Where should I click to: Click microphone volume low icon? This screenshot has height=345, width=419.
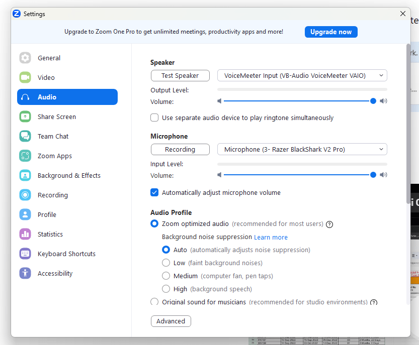[219, 175]
